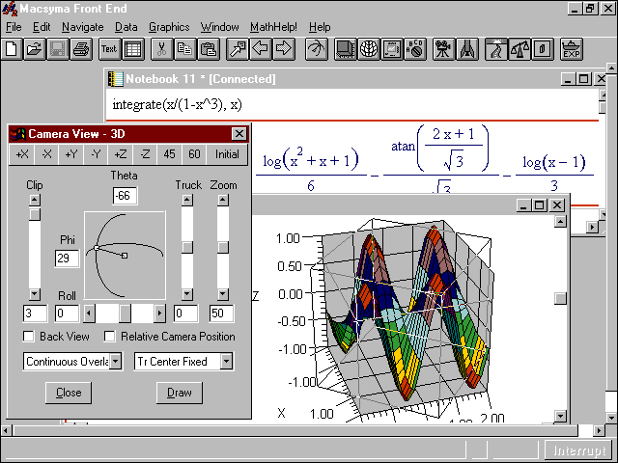
Task: Click the New document toolbar icon
Action: pos(13,48)
